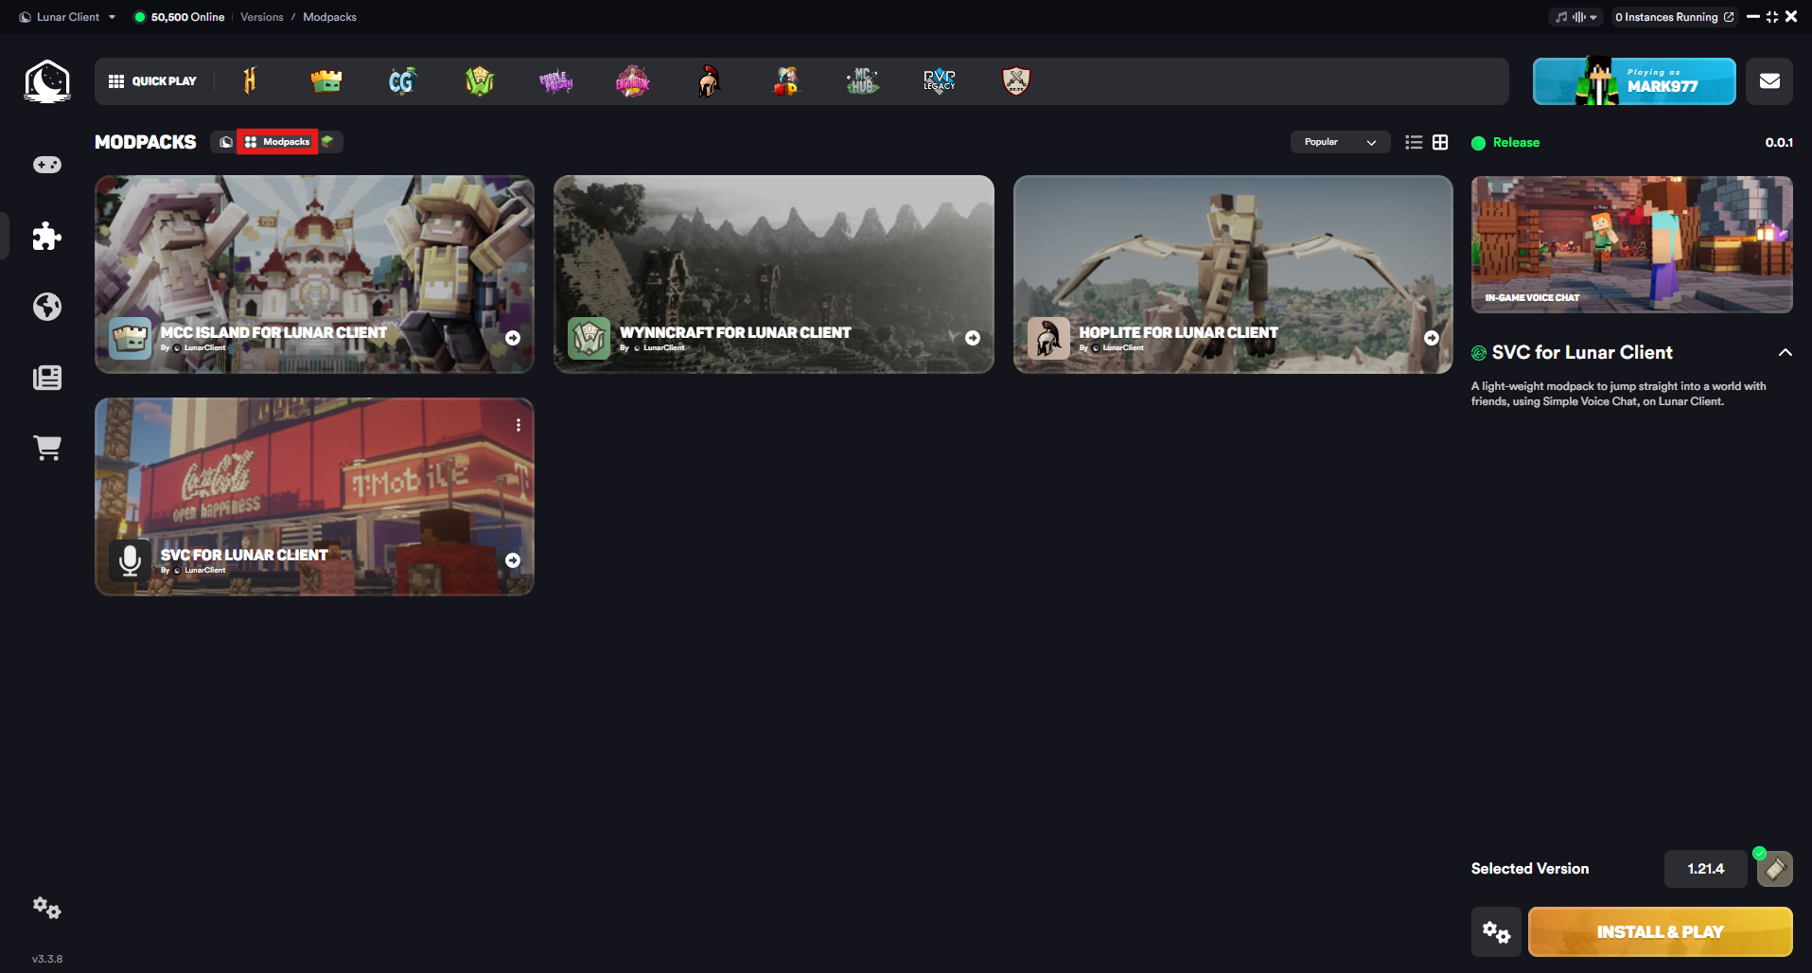The height and width of the screenshot is (973, 1812).
Task: Select the Lunar Client filter tab icon
Action: coord(225,142)
